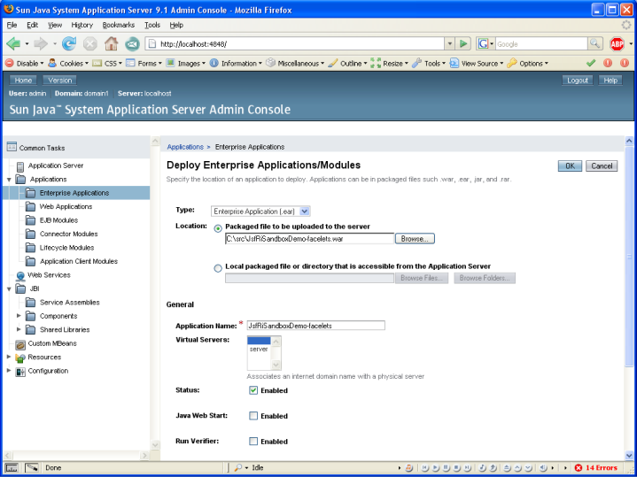Screen dimensions: 637x477
Task: Open the Tools web developer menu
Action: (x=429, y=64)
